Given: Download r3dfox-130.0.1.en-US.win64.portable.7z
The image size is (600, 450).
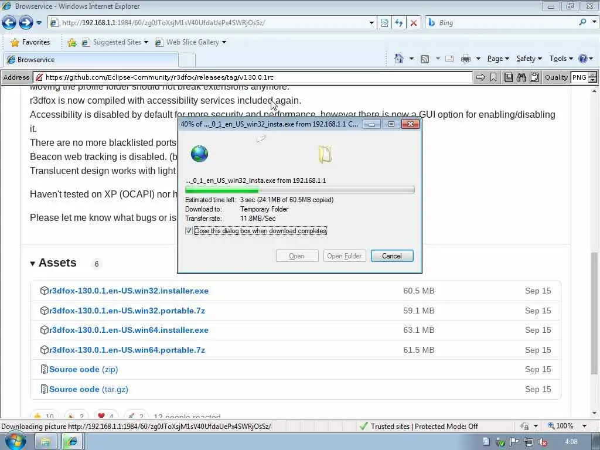Looking at the screenshot, I should click(x=127, y=350).
